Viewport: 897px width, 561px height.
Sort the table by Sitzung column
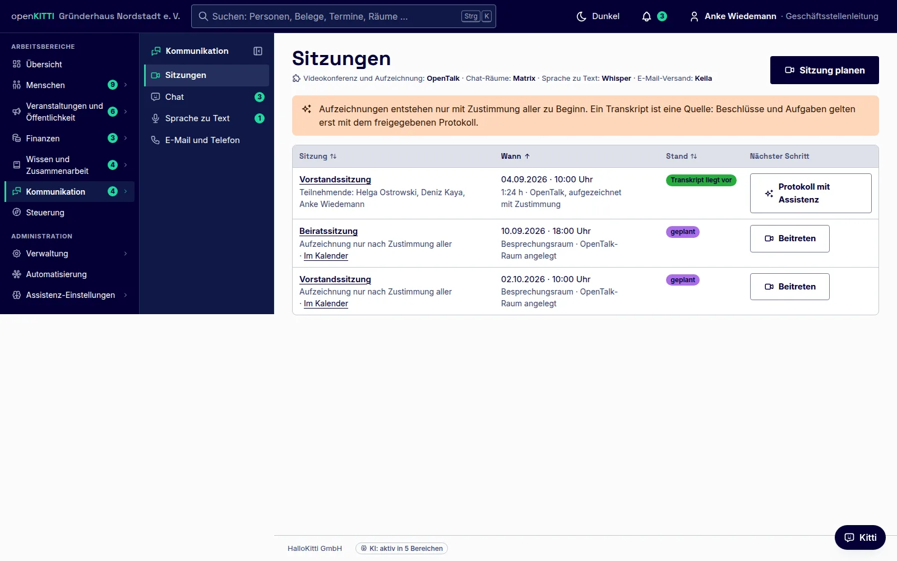tap(318, 156)
